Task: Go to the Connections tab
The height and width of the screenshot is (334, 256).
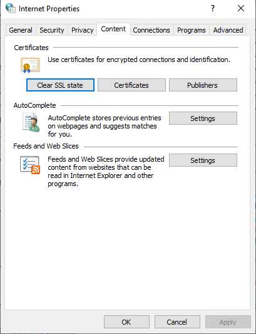Action: [x=151, y=30]
